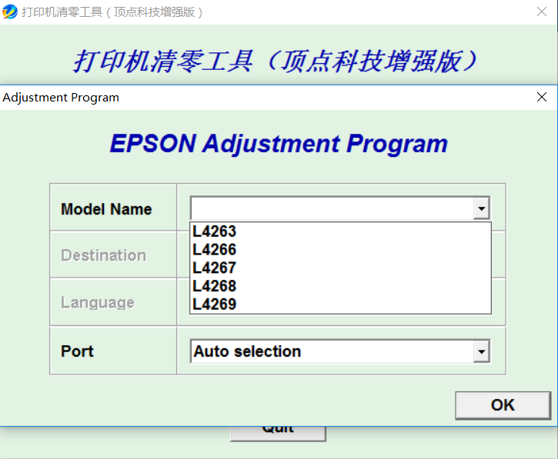Click the EPSON Adjustment Program heading
Image resolution: width=558 pixels, height=459 pixels.
click(279, 144)
